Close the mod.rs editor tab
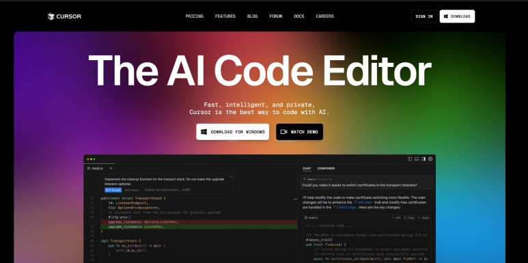The height and width of the screenshot is (263, 528). 111,168
